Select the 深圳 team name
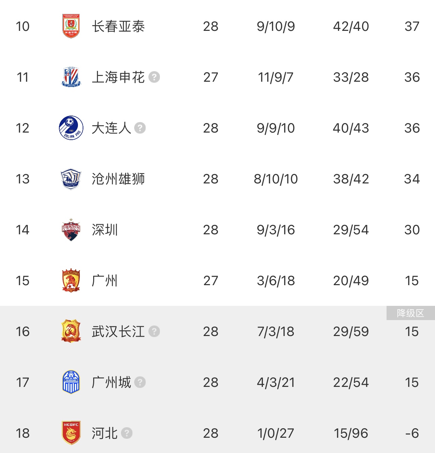 pyautogui.click(x=105, y=230)
